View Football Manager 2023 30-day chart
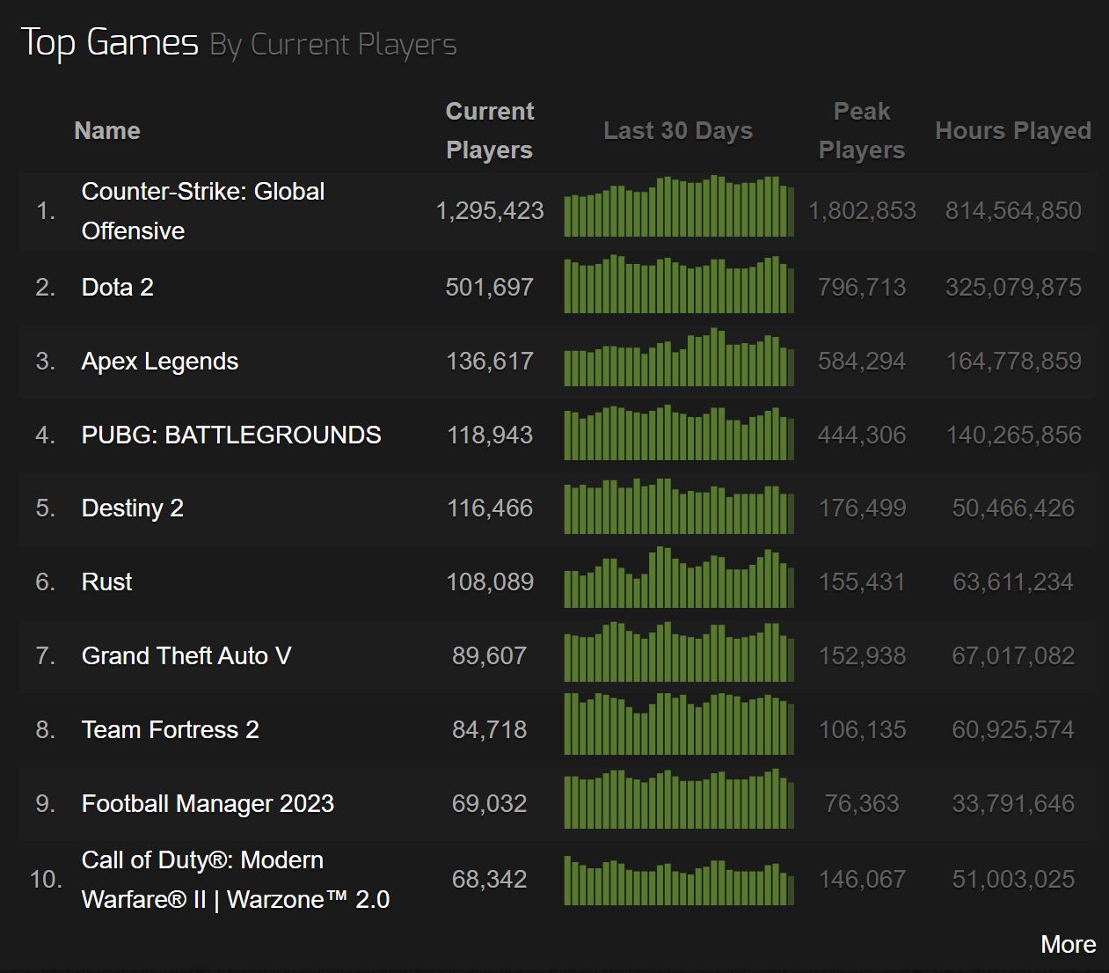Viewport: 1109px width, 973px height. pos(679,799)
